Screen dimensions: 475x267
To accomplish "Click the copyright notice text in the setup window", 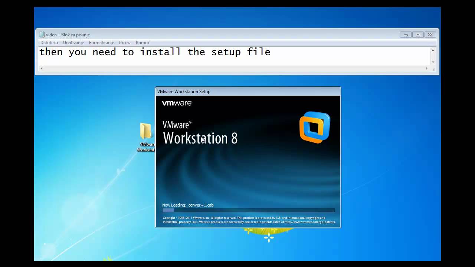I will (249, 220).
